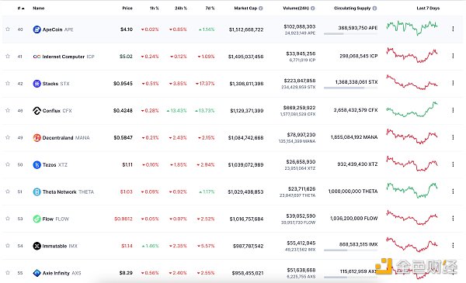Click the Conflux 7-day sparkline chart
Image resolution: width=466 pixels, height=283 pixels.
(x=412, y=109)
